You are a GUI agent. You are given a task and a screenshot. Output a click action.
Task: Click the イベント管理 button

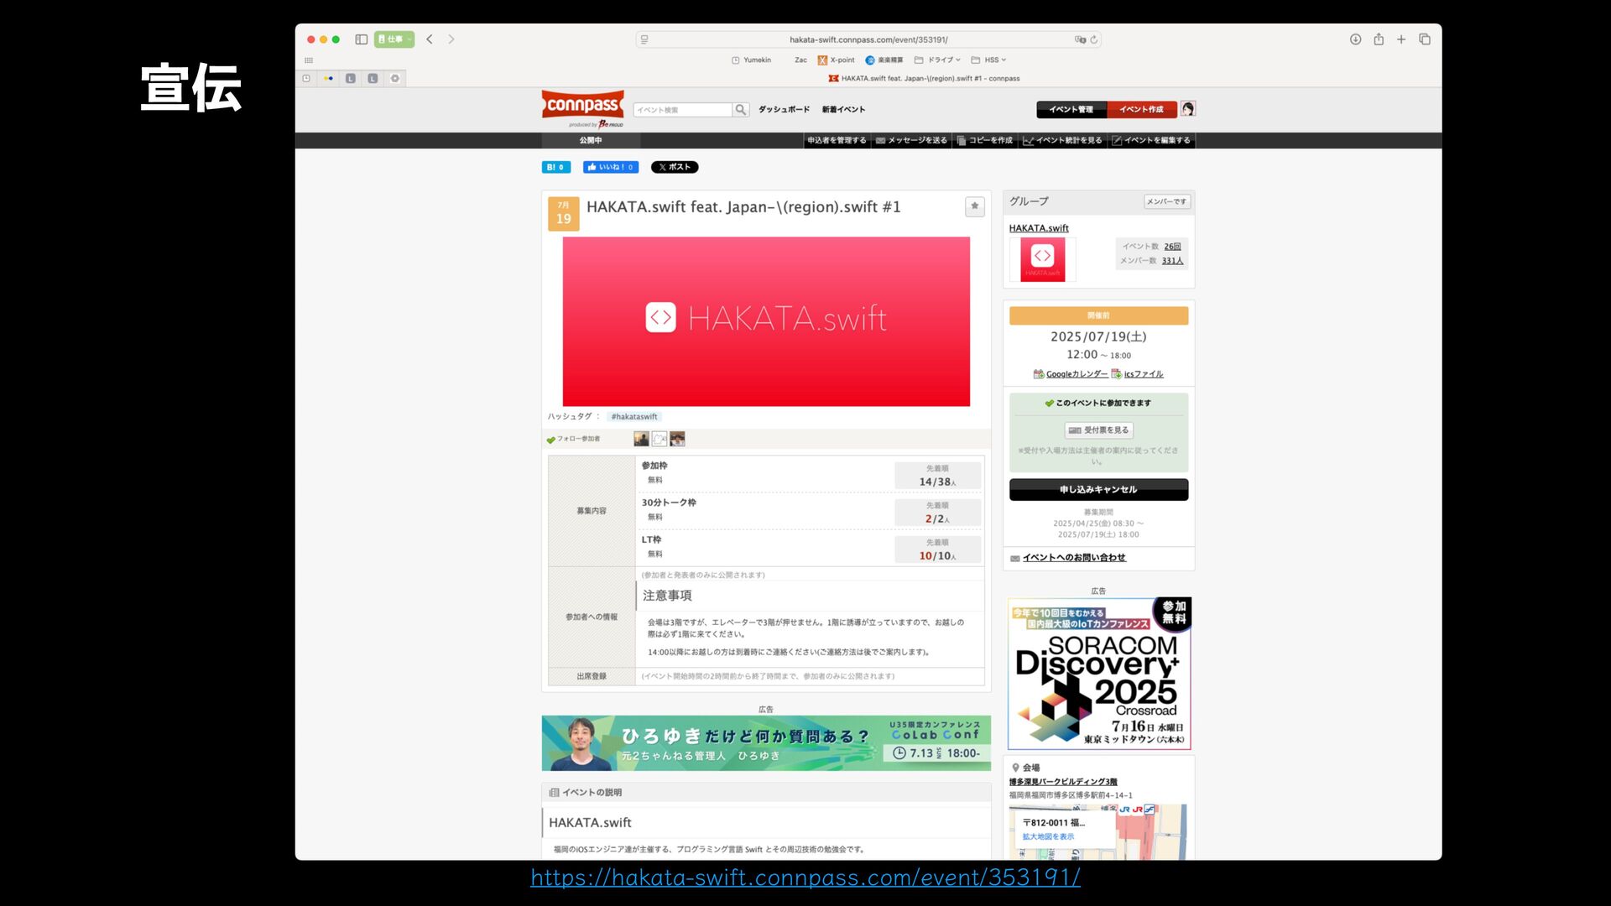(1071, 110)
